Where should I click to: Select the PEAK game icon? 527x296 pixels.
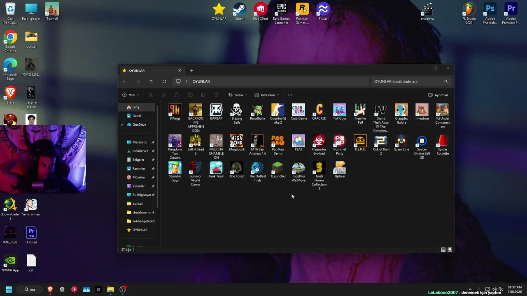298,143
